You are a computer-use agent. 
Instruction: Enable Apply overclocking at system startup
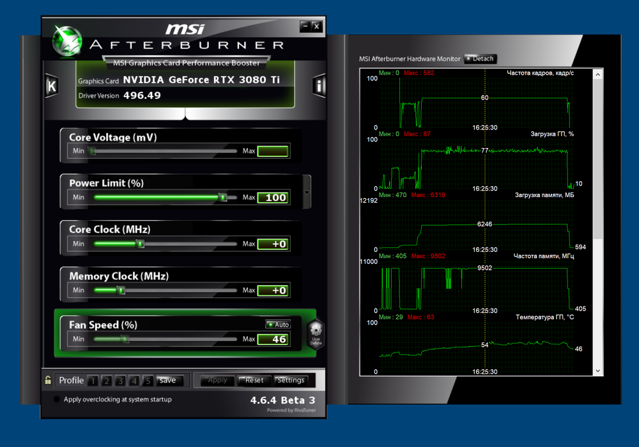pos(57,399)
